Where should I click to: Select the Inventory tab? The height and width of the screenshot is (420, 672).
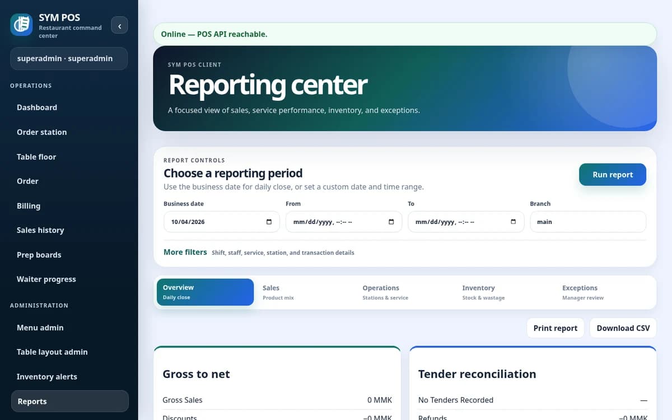(505, 292)
